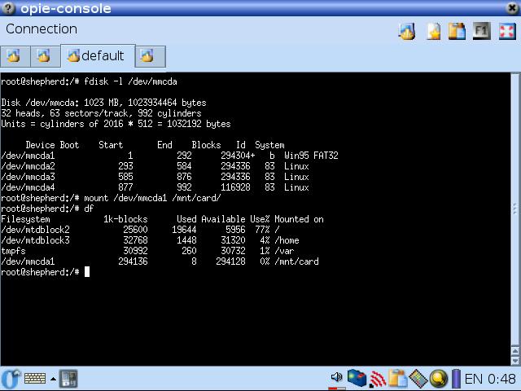Click the '77%' usage value
Screen dimensions: 521x391
point(262,230)
